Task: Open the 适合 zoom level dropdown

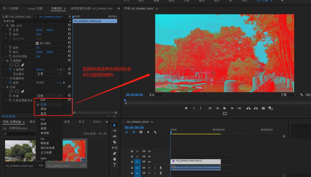Action: coord(156,95)
